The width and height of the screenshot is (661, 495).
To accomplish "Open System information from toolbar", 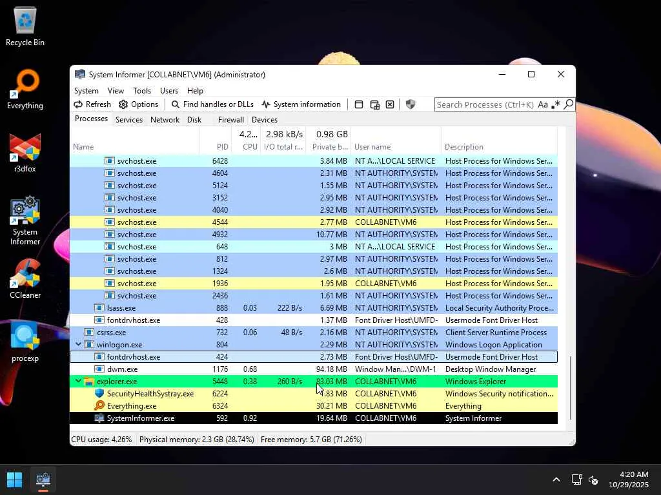I will (301, 104).
